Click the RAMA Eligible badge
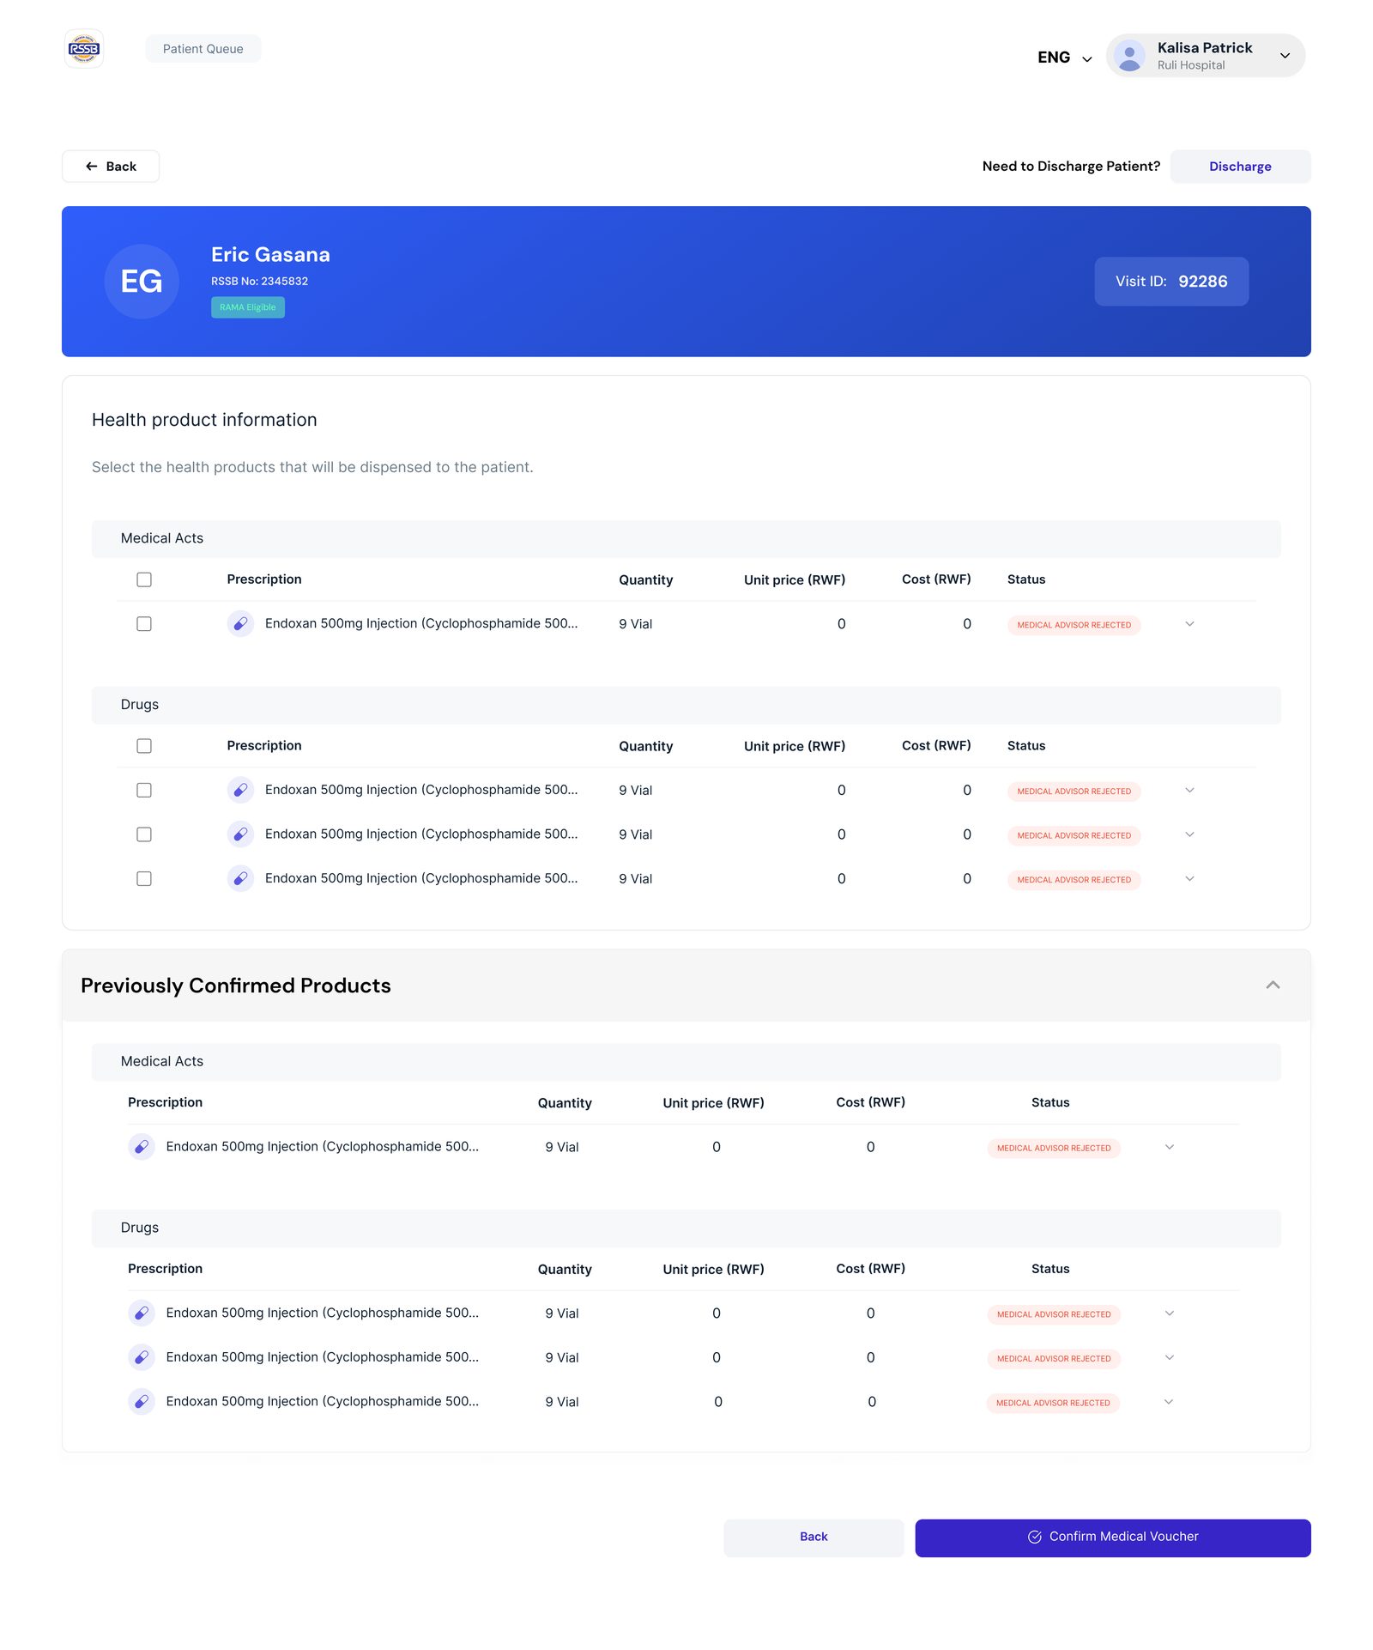 (x=248, y=307)
